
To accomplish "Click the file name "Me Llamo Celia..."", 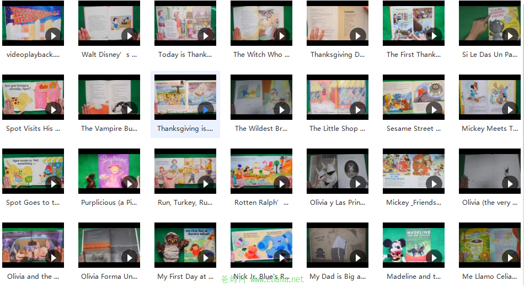I will [490, 276].
